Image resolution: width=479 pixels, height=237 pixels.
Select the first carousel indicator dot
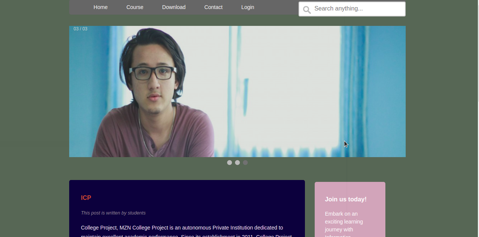point(229,162)
